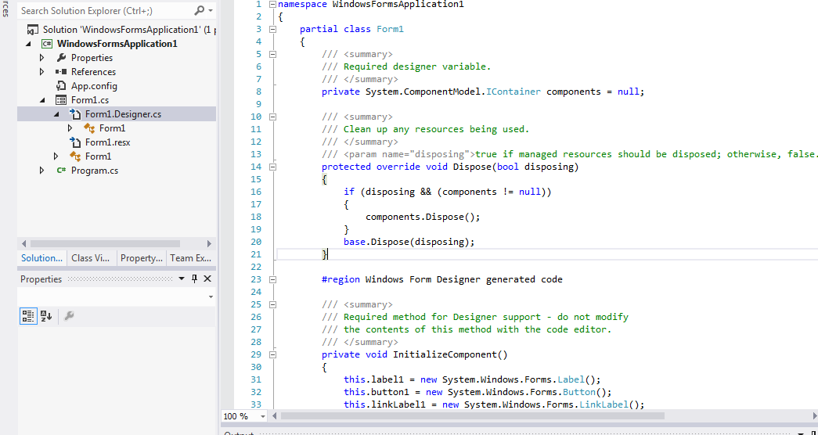Expand the Properties folder node
The width and height of the screenshot is (818, 435).
42,58
